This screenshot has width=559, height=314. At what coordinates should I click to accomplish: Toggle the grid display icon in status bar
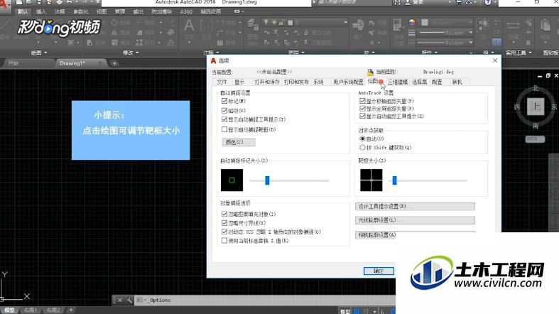point(357,311)
